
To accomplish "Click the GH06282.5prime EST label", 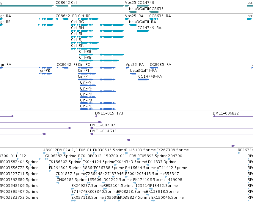I will 61,156.
